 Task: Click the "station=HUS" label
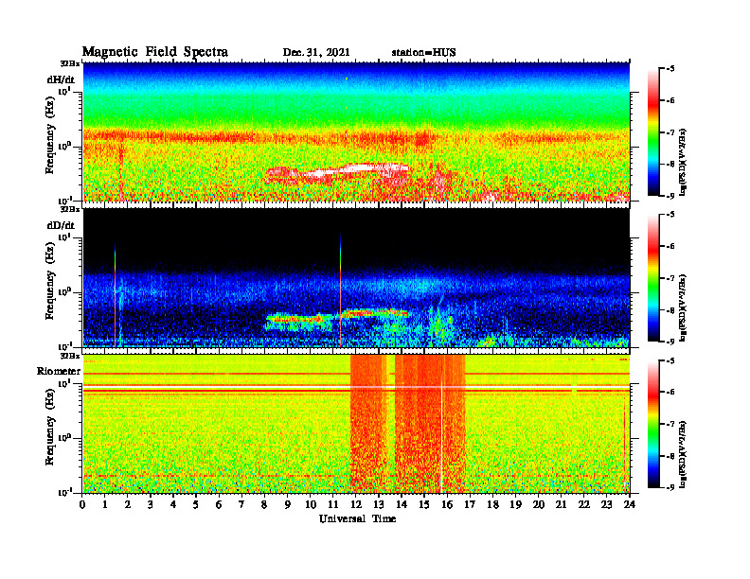click(423, 53)
